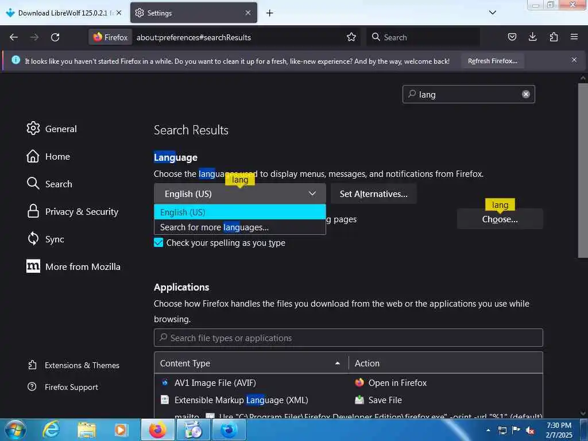The height and width of the screenshot is (441, 588).
Task: Collapse the English (US) language dropdown
Action: (239, 194)
